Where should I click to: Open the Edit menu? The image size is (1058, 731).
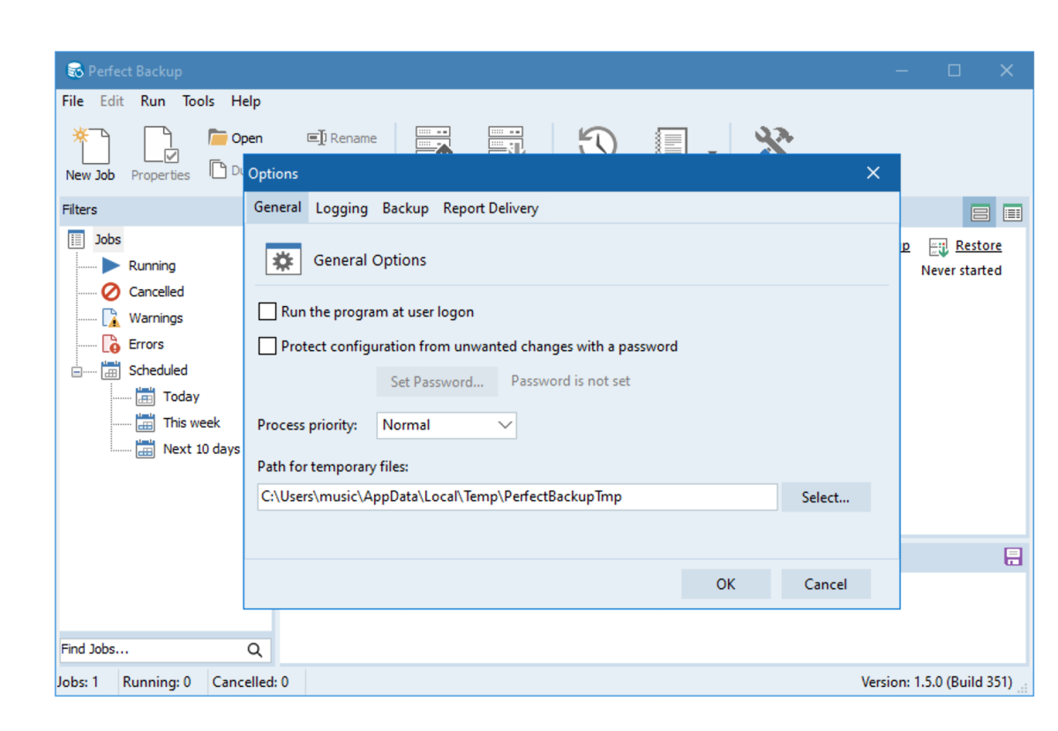[x=112, y=101]
